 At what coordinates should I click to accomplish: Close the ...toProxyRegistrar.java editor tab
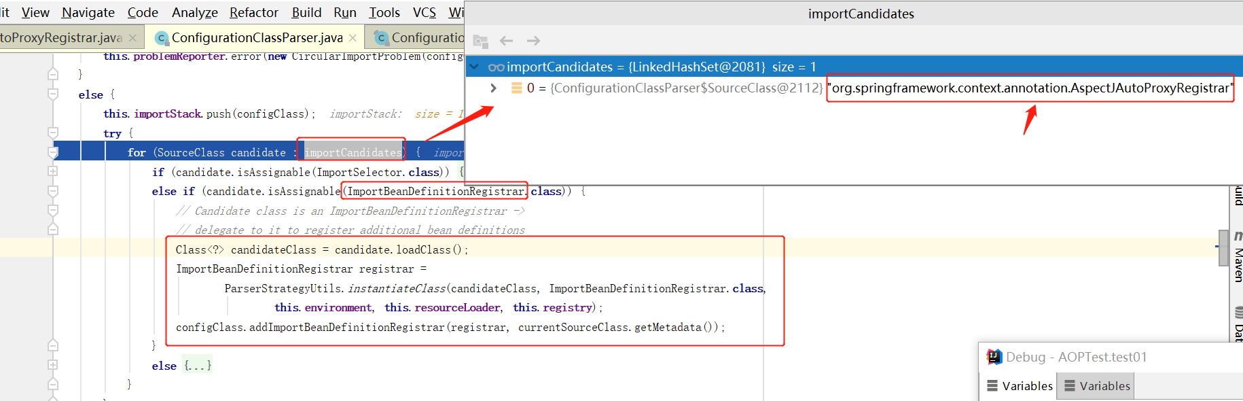click(132, 38)
